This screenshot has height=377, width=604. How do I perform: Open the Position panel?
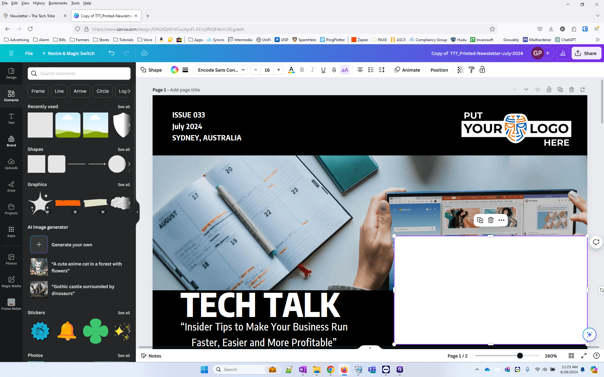pyautogui.click(x=439, y=70)
